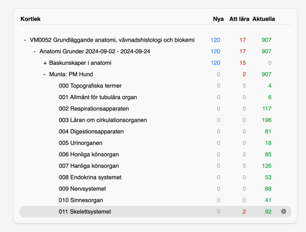The width and height of the screenshot is (306, 232).
Task: Collapse VM0052 Grundläggande anatomi deck
Action: pos(25,40)
